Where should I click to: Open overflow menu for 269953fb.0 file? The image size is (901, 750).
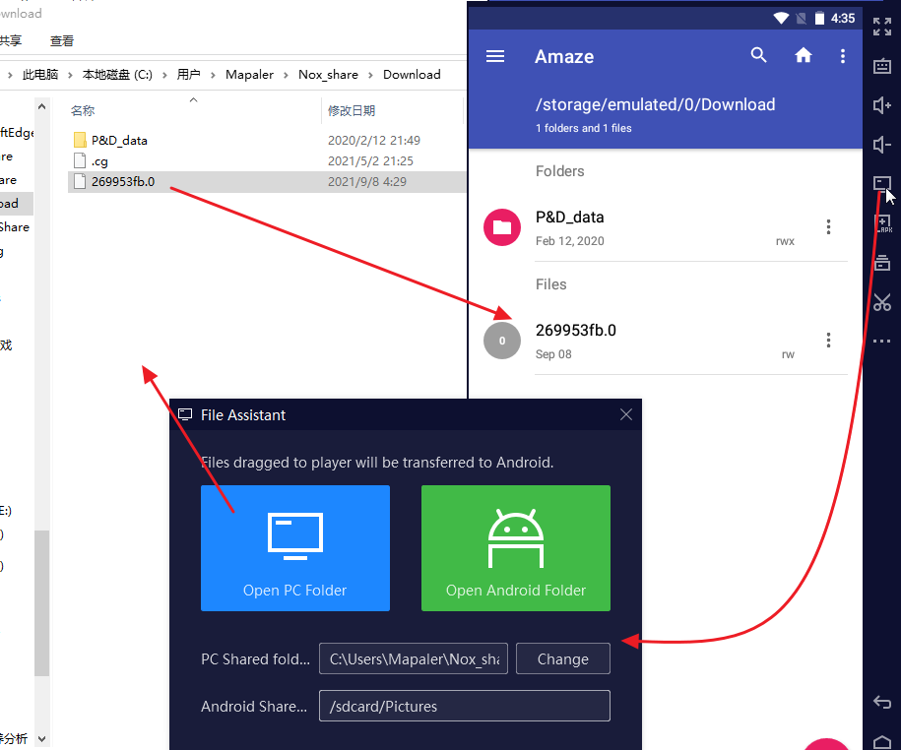828,341
